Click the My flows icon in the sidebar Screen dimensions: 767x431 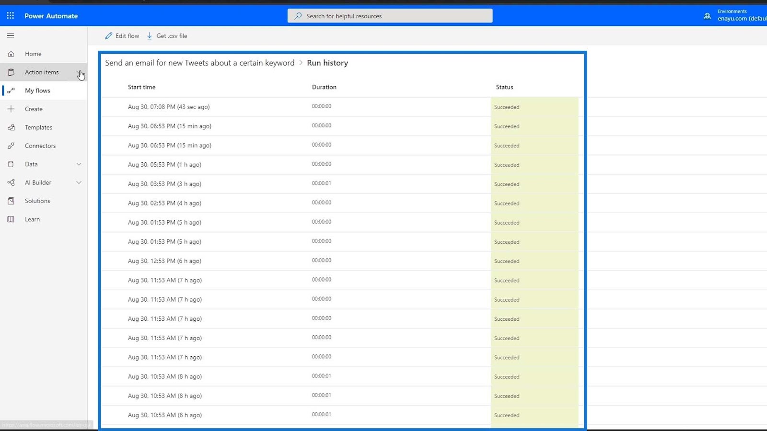coord(11,91)
